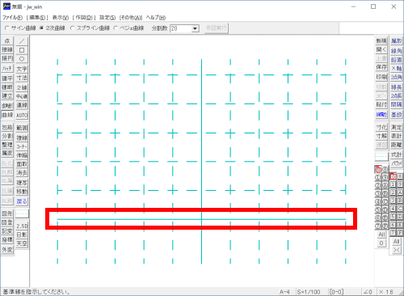Toggle layer circle 1
Screen dimensions: 404x296
tap(378, 177)
